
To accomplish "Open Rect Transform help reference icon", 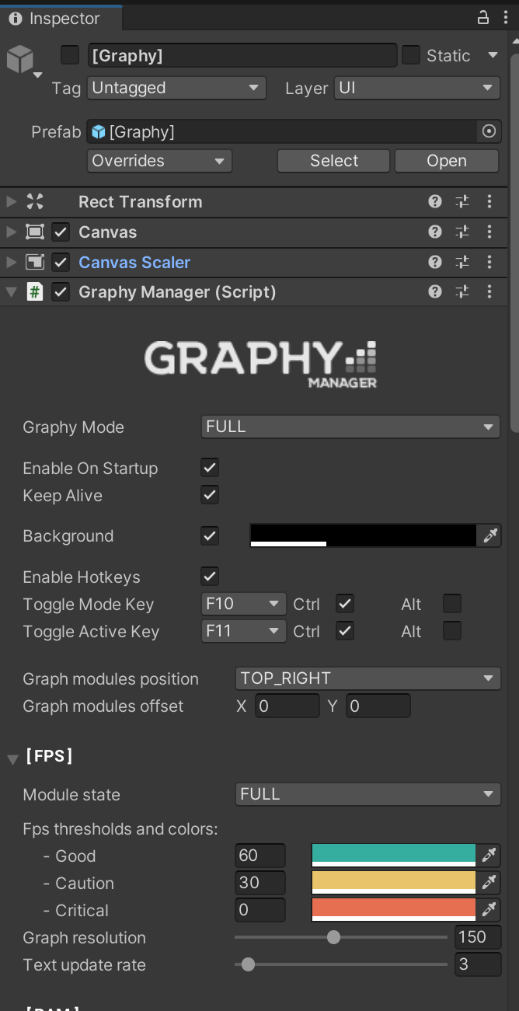I will click(x=435, y=202).
